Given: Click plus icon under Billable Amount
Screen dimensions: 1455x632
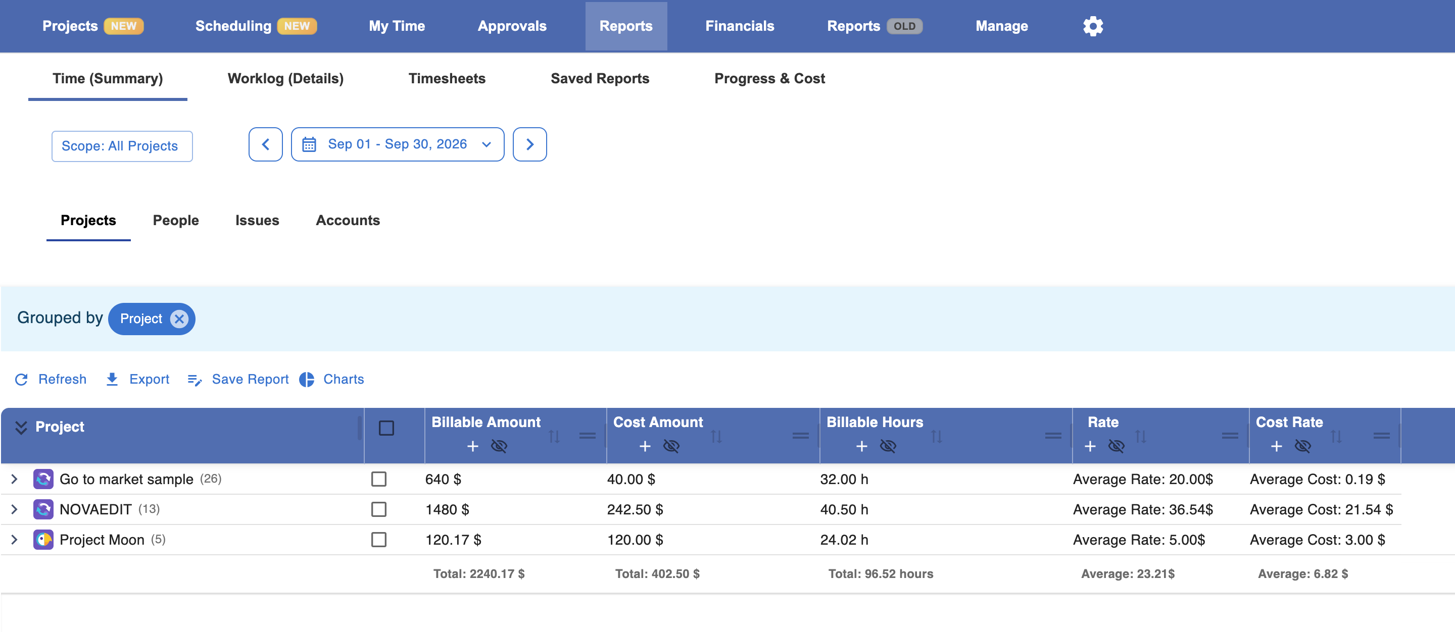Looking at the screenshot, I should tap(473, 446).
